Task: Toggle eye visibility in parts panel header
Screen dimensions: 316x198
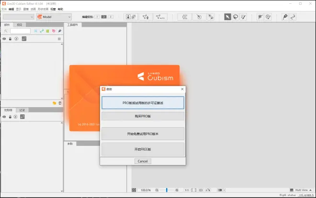Action: tap(4, 39)
